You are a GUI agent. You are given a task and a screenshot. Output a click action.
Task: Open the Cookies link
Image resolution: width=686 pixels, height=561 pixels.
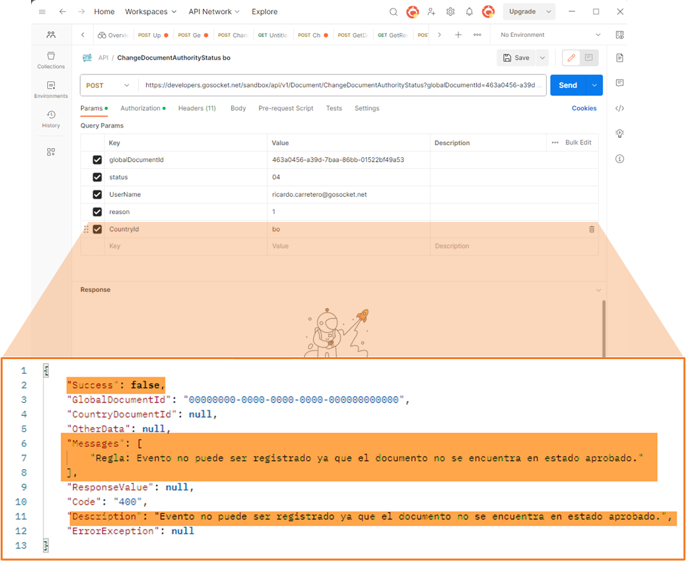[x=584, y=109]
